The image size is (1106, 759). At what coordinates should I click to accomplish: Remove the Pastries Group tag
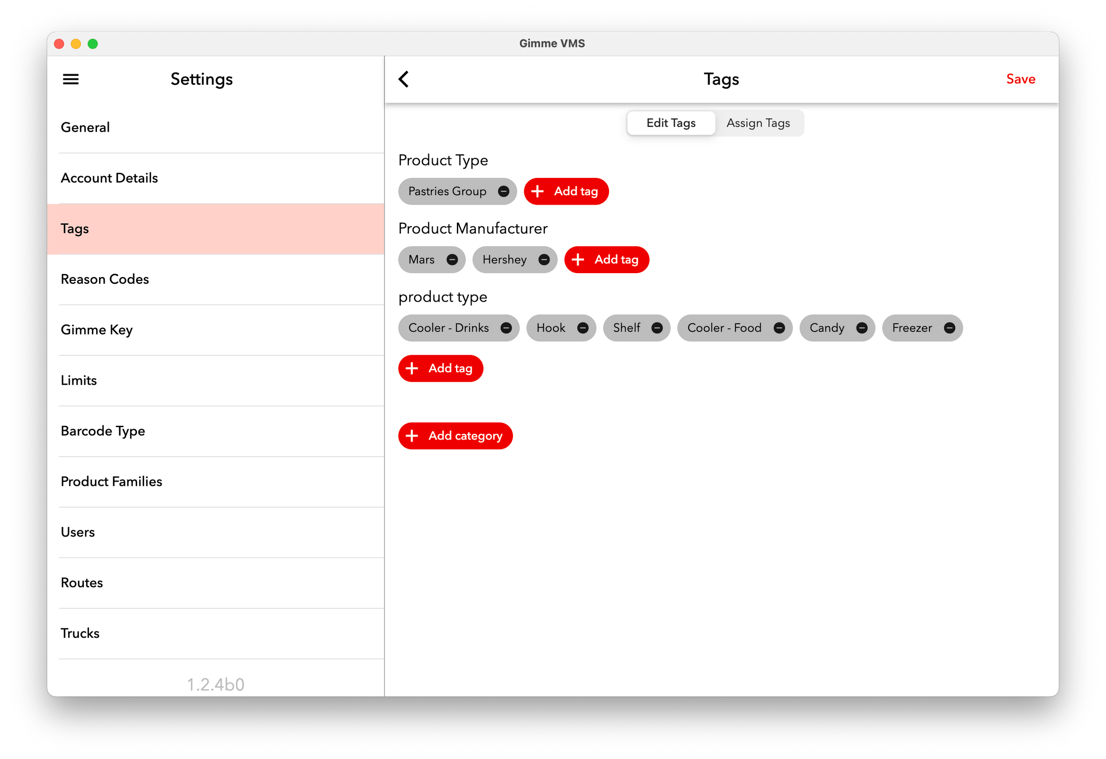504,191
